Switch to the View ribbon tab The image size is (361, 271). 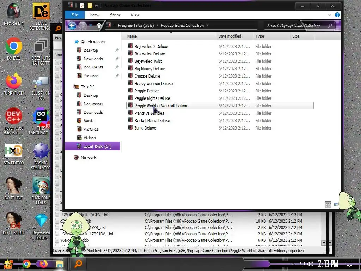[x=135, y=15]
